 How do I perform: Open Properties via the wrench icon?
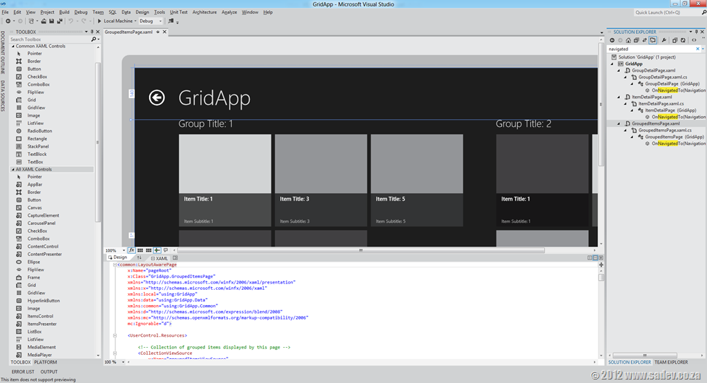coord(664,40)
